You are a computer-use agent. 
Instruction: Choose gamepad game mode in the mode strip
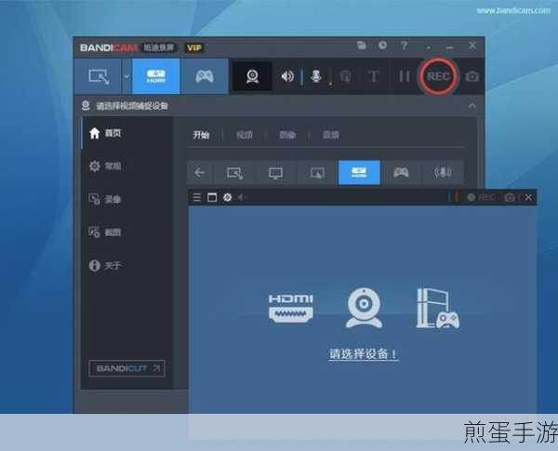[401, 173]
